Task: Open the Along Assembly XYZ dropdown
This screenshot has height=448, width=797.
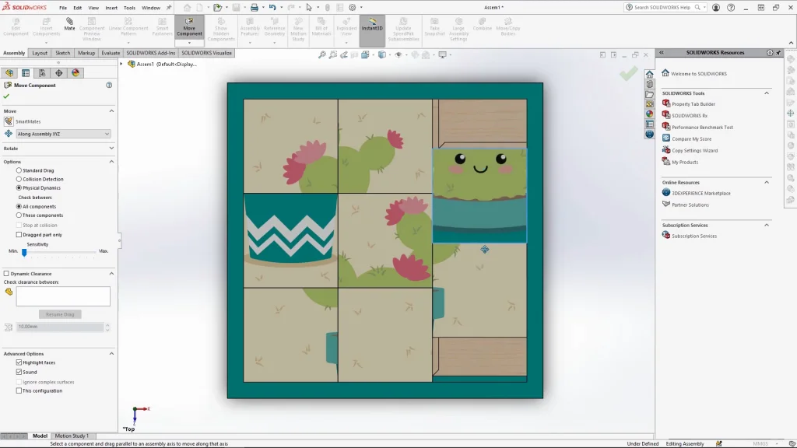Action: [63, 134]
